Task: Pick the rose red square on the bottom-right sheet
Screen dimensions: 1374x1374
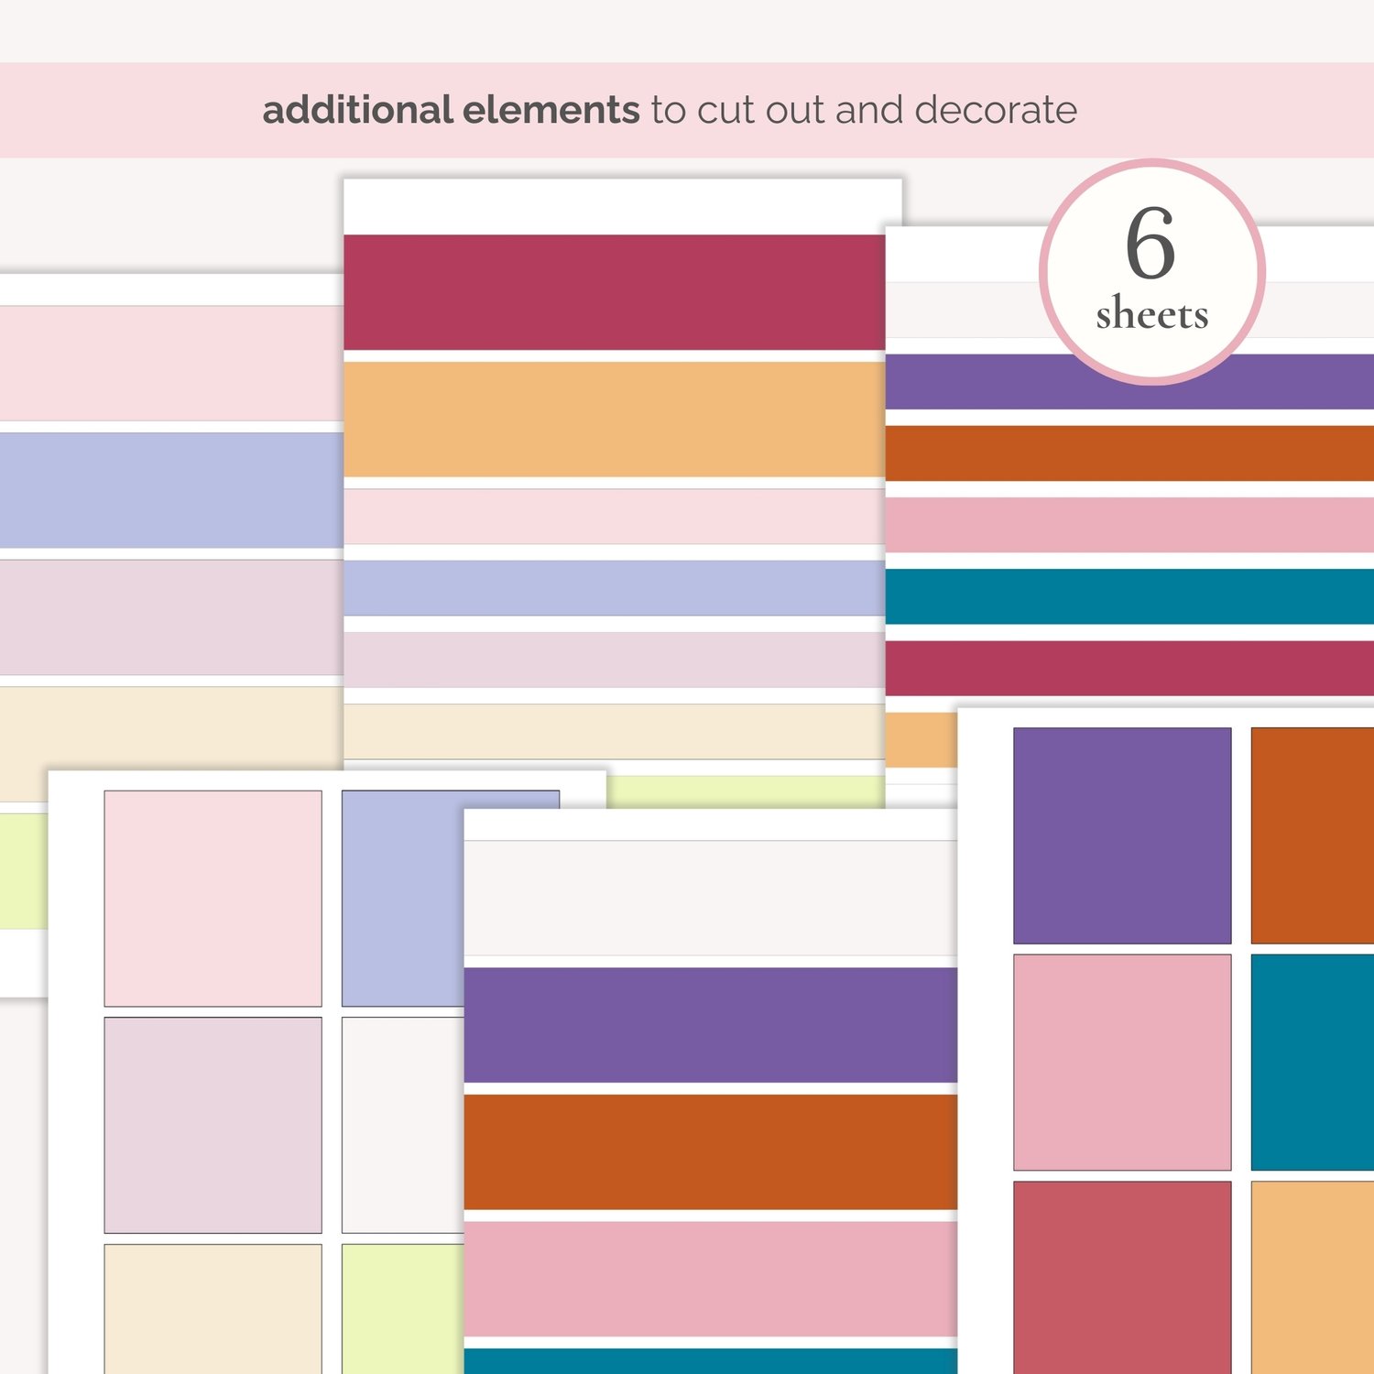Action: tap(1122, 1278)
